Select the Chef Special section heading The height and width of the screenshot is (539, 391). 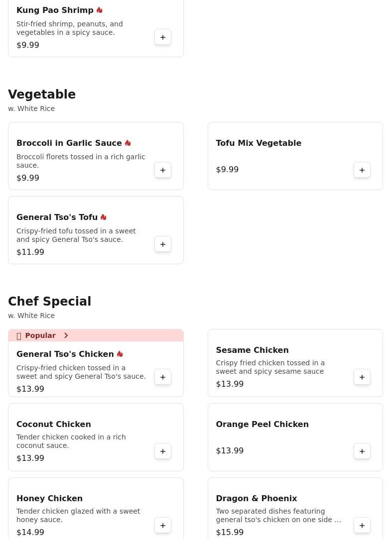pos(49,301)
